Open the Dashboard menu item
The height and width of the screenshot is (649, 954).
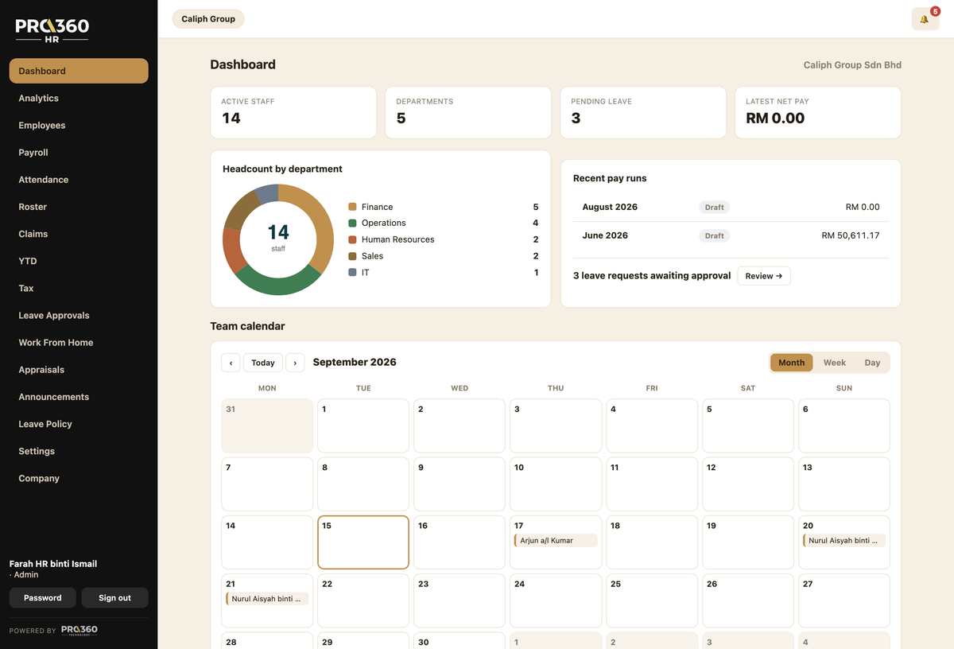click(79, 71)
